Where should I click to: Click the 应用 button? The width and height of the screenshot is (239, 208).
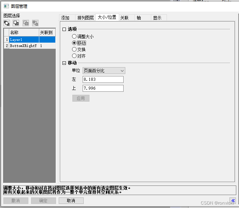coord(81,98)
